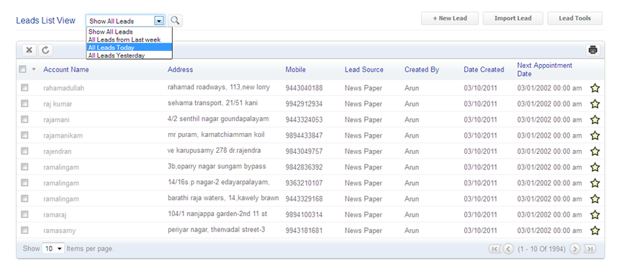Star the rahamadullah lead
This screenshot has width=621, height=274.
pos(595,88)
